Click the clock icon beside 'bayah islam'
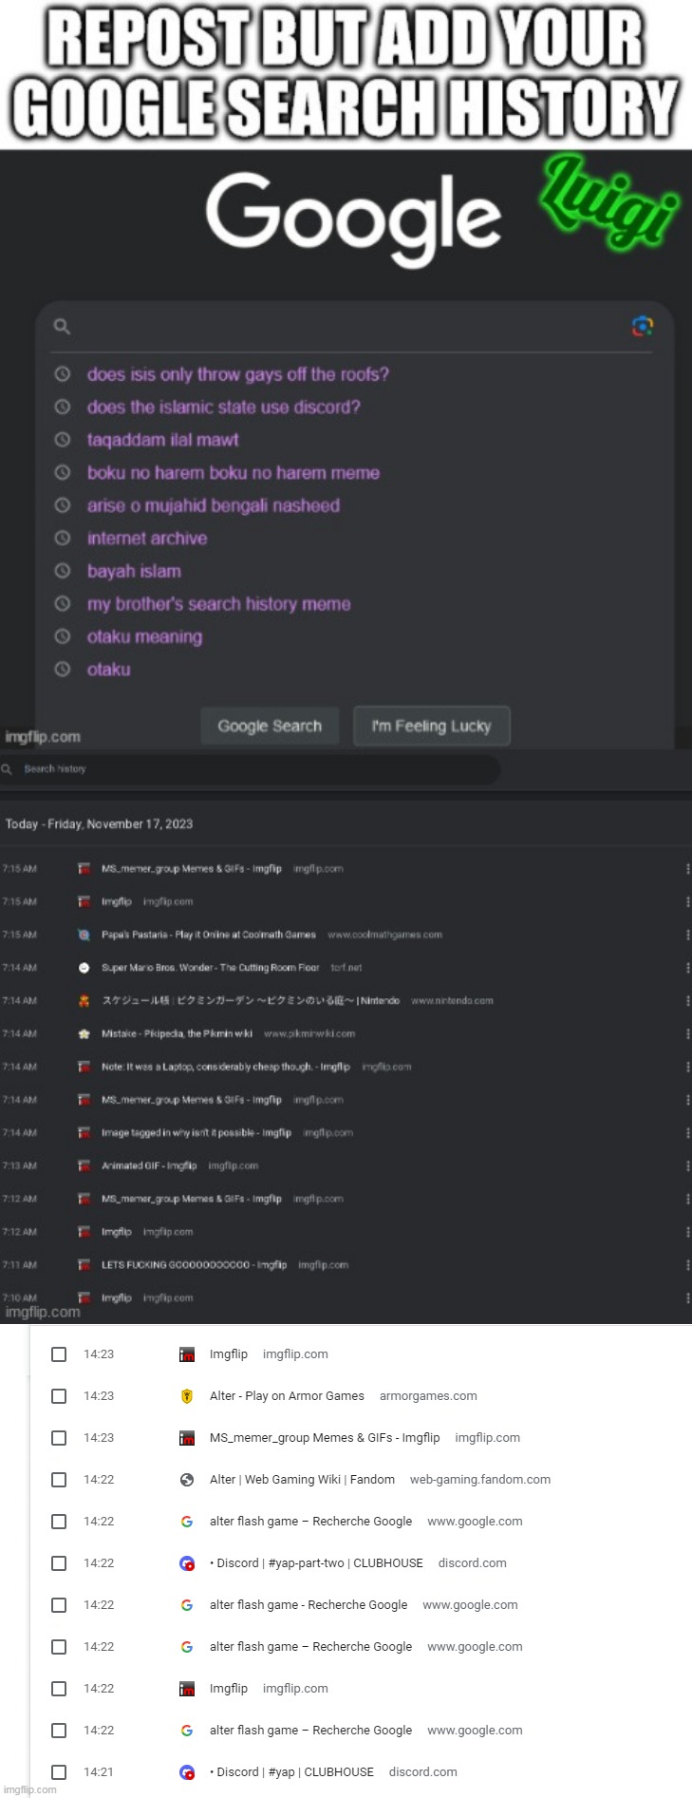 click(x=63, y=571)
